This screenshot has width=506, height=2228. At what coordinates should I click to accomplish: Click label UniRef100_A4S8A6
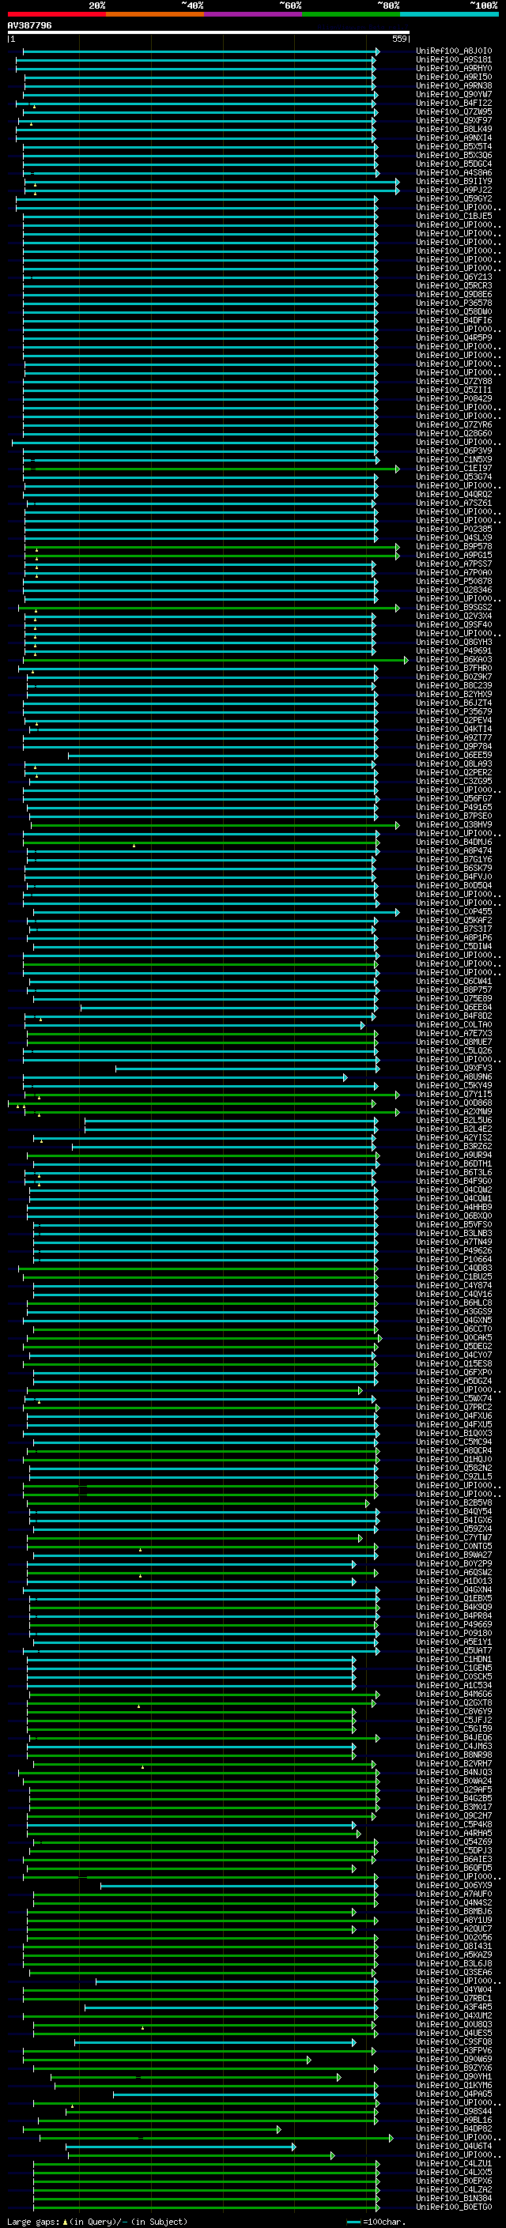[454, 172]
